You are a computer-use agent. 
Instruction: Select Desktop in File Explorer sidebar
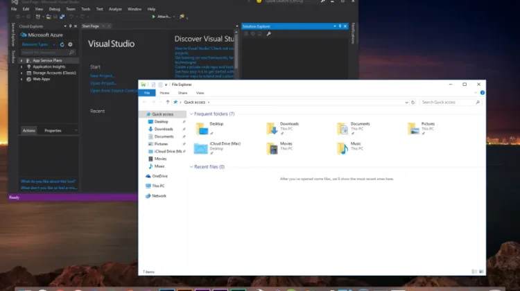pos(161,122)
